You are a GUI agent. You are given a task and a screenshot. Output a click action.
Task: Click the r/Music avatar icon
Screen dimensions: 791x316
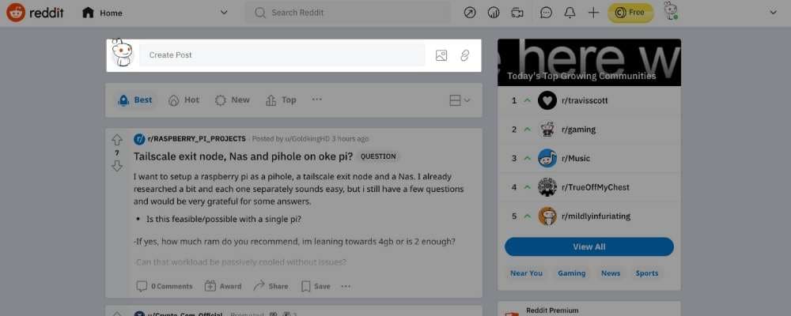[547, 158]
